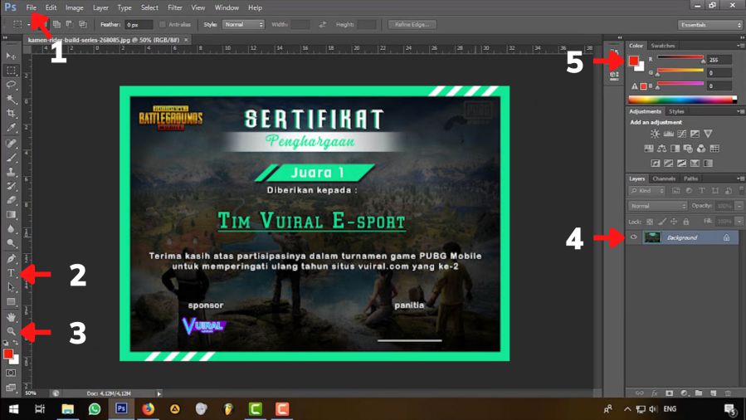The width and height of the screenshot is (746, 420).
Task: Open Firefox from the taskbar
Action: tap(148, 409)
